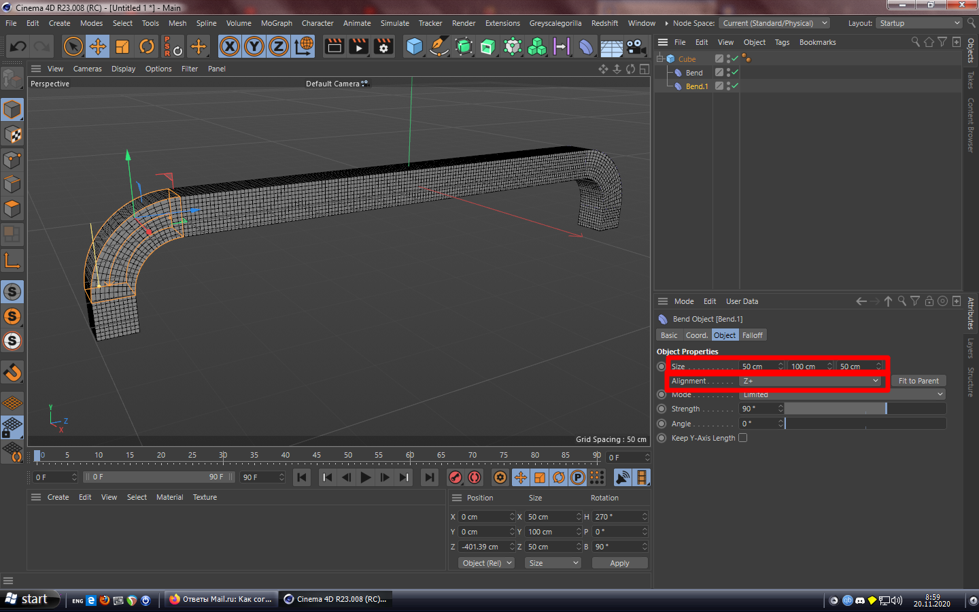Open the Node Space dropdown
Viewport: 979px width, 612px height.
pos(774,23)
